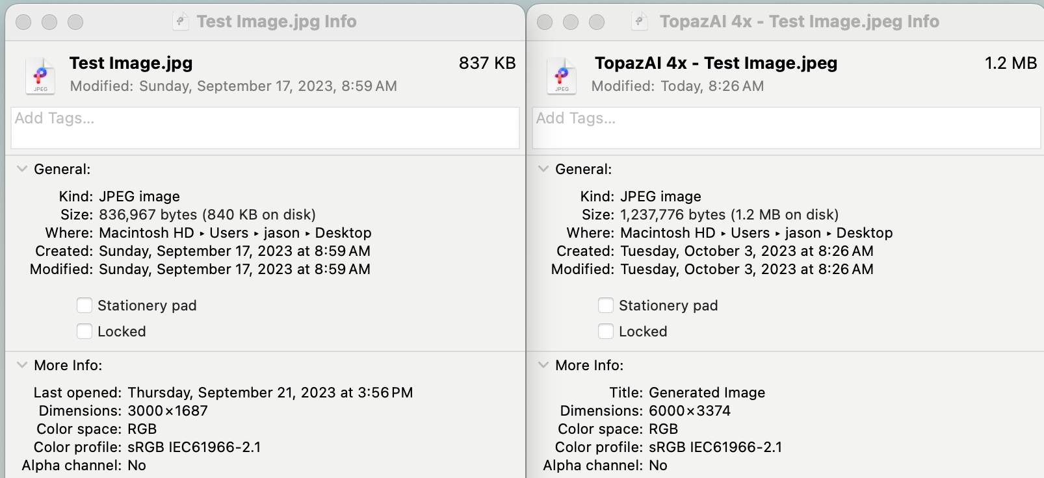Click the JPEG file icon for Test Image.jpg
Screen dimensions: 1044x478
[40, 76]
